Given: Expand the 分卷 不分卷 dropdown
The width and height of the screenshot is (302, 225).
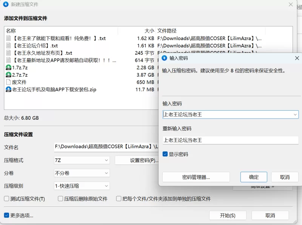Looking at the screenshot, I should [82, 173].
